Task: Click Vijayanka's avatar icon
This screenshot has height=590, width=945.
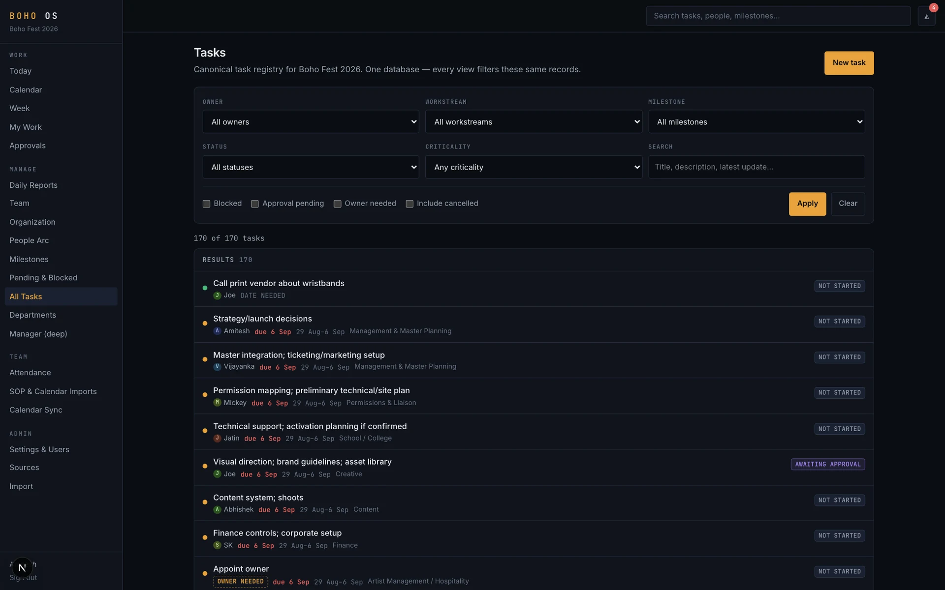Action: coord(217,367)
